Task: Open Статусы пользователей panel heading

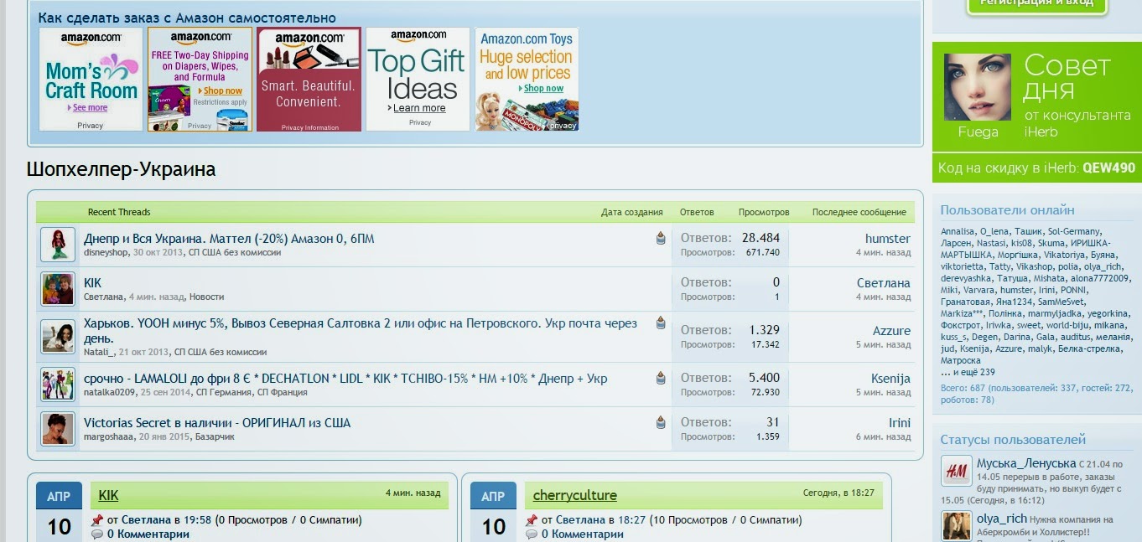Action: 1013,440
